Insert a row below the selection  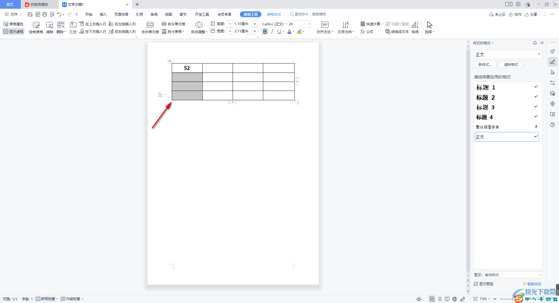tap(93, 31)
